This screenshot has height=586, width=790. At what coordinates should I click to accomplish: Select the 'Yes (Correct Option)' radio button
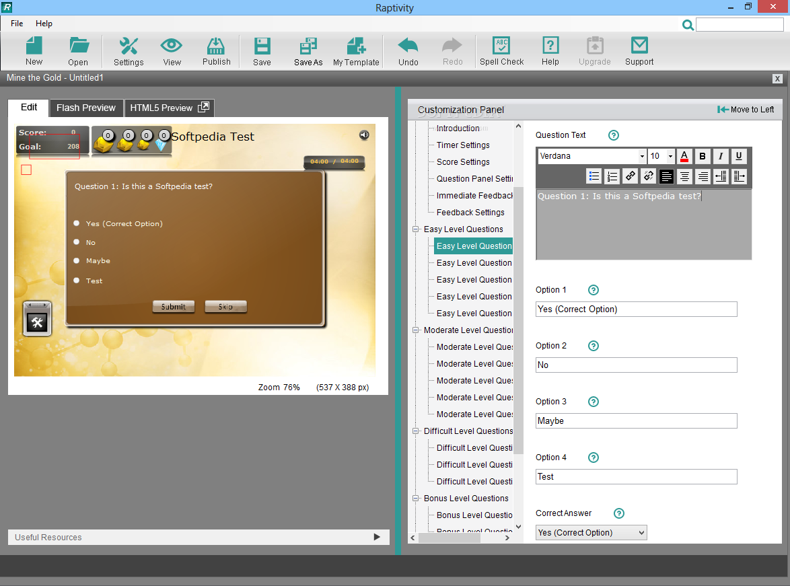(x=77, y=223)
